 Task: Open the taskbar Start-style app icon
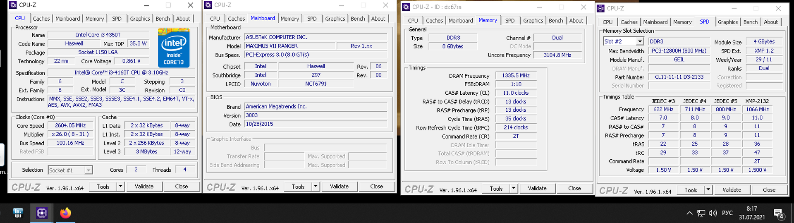[18, 213]
